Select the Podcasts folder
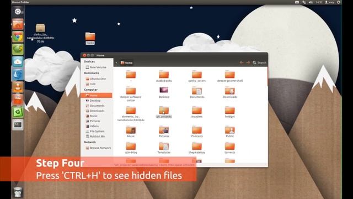 coord(197,132)
